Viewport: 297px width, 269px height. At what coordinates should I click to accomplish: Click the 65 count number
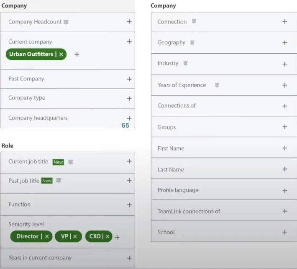[125, 125]
